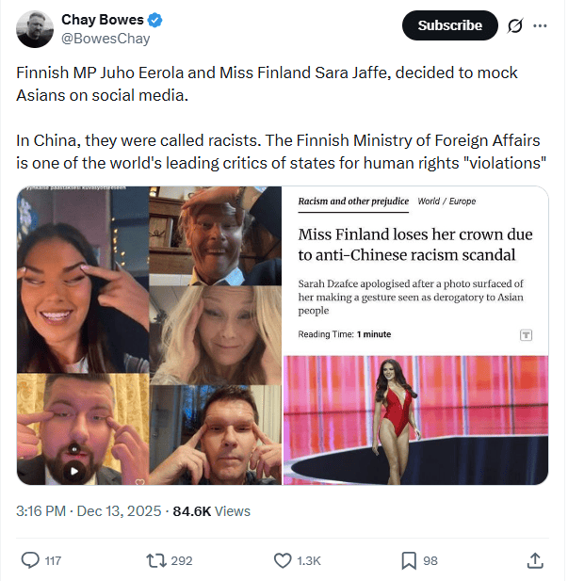Open the @BowesChay handle link
568x581 pixels.
105,39
